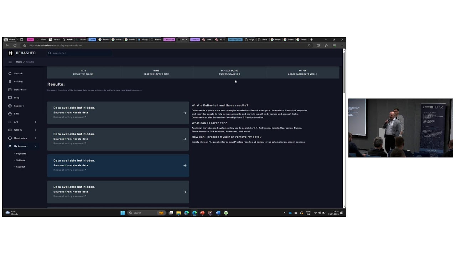Open File Explorer from the taskbar
456x257 pixels.
178,213
